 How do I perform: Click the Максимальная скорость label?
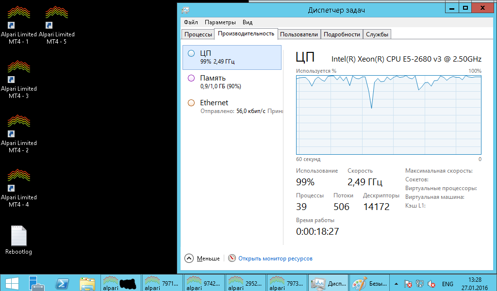point(439,171)
